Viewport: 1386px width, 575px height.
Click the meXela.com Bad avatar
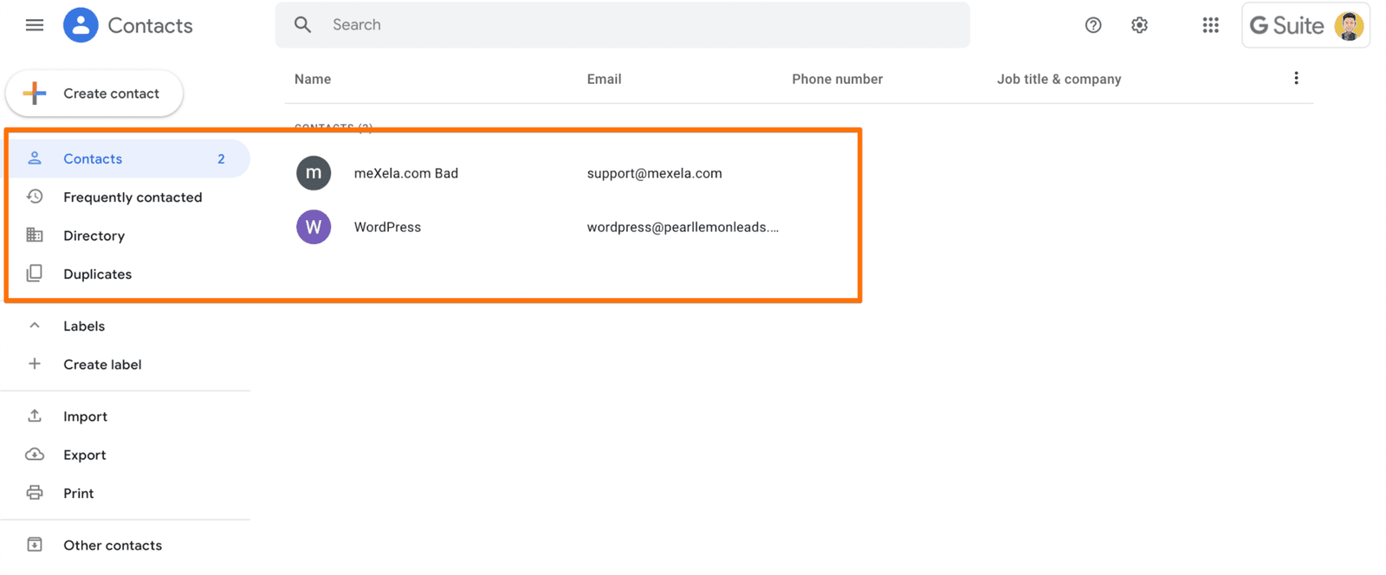(314, 173)
